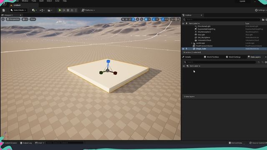Open Data Layers settings gear icon
The height and width of the screenshot is (150, 267).
point(266,62)
